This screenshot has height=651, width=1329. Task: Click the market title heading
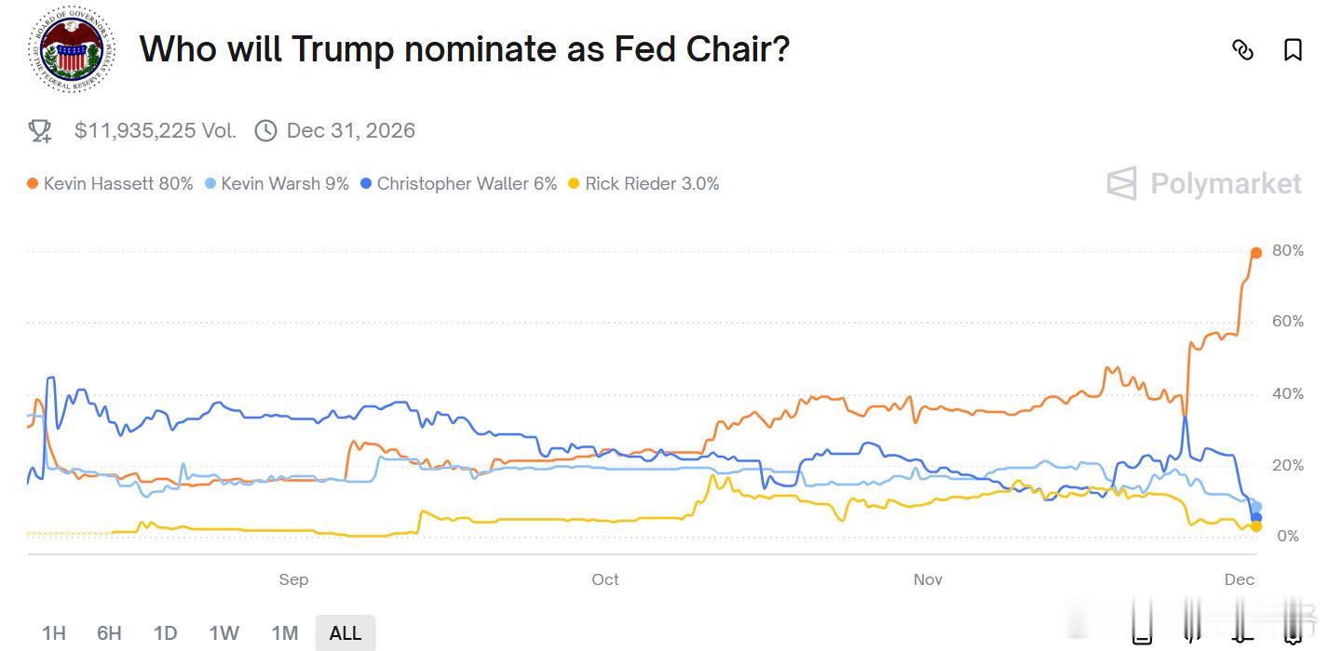click(x=464, y=48)
